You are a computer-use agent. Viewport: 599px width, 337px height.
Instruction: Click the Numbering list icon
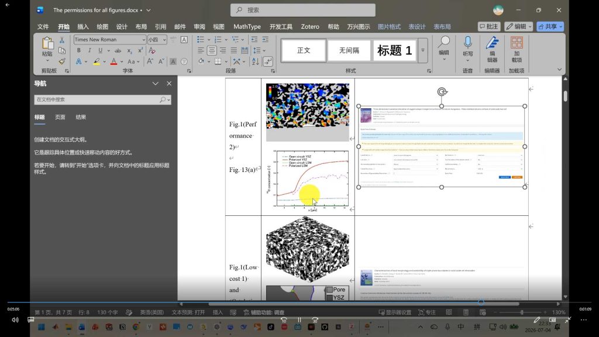pyautogui.click(x=218, y=39)
